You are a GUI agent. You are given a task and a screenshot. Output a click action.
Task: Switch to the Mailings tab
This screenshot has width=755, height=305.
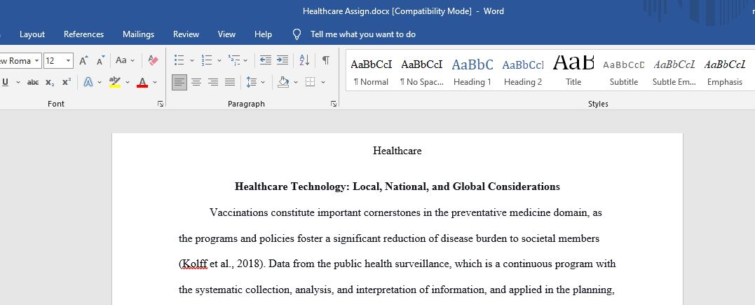[139, 34]
